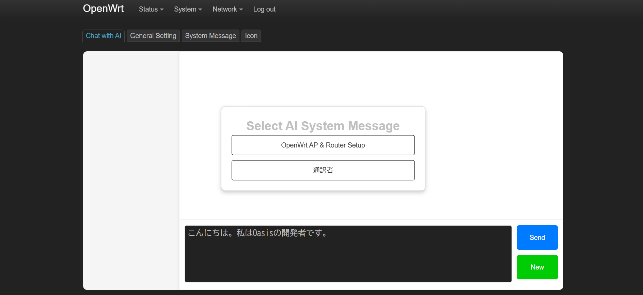Focus the chat message text area

tap(348, 254)
